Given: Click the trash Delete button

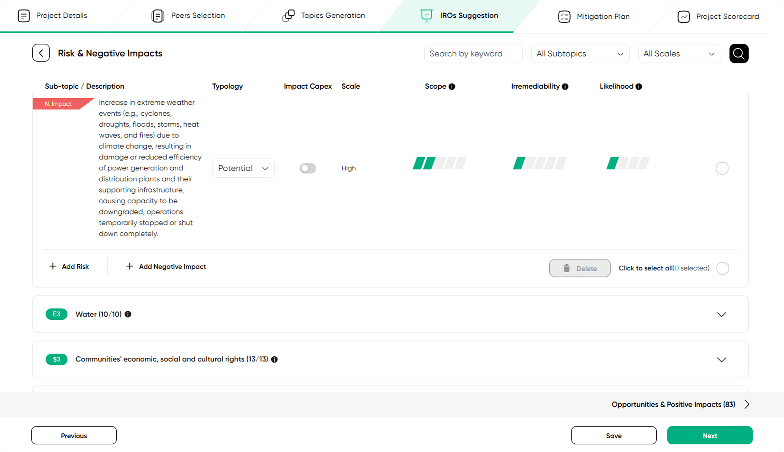Looking at the screenshot, I should point(579,268).
